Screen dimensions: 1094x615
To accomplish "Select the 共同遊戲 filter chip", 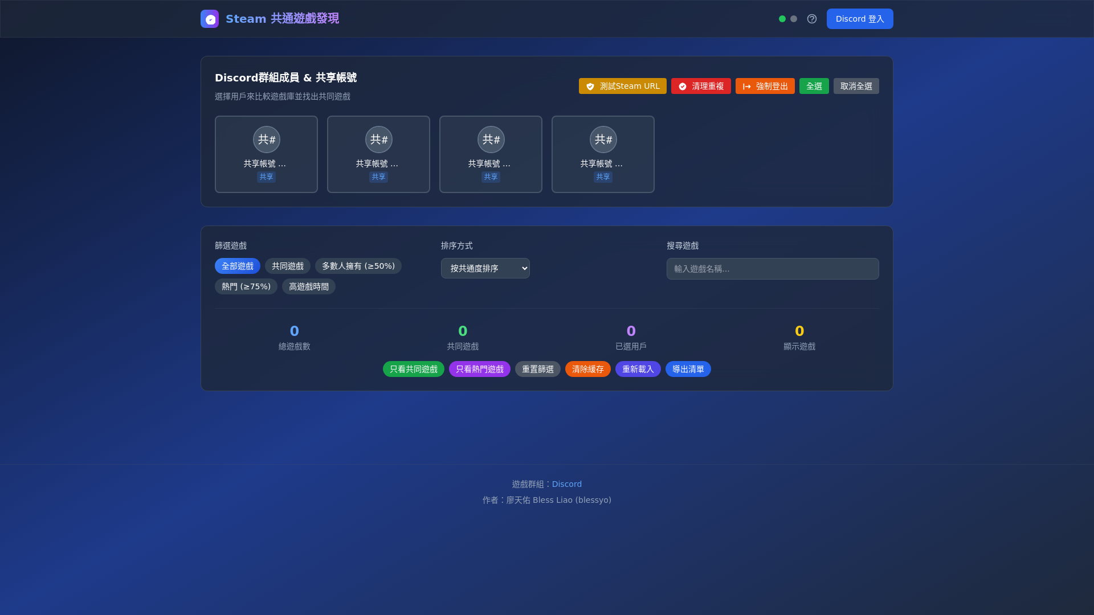I will point(288,266).
